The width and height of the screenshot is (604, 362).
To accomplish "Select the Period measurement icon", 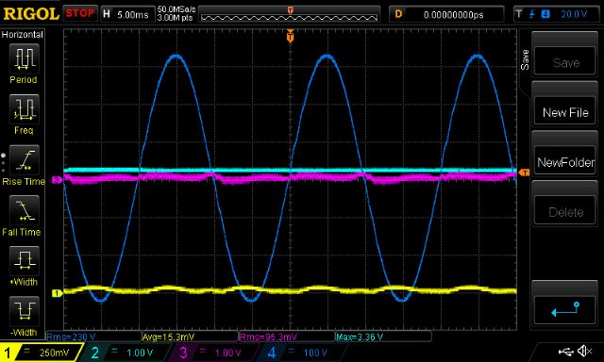I will pyautogui.click(x=24, y=58).
